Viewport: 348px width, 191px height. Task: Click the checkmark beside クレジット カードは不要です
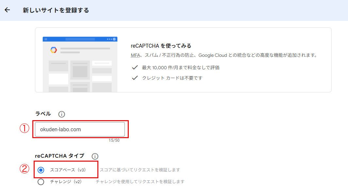134,78
